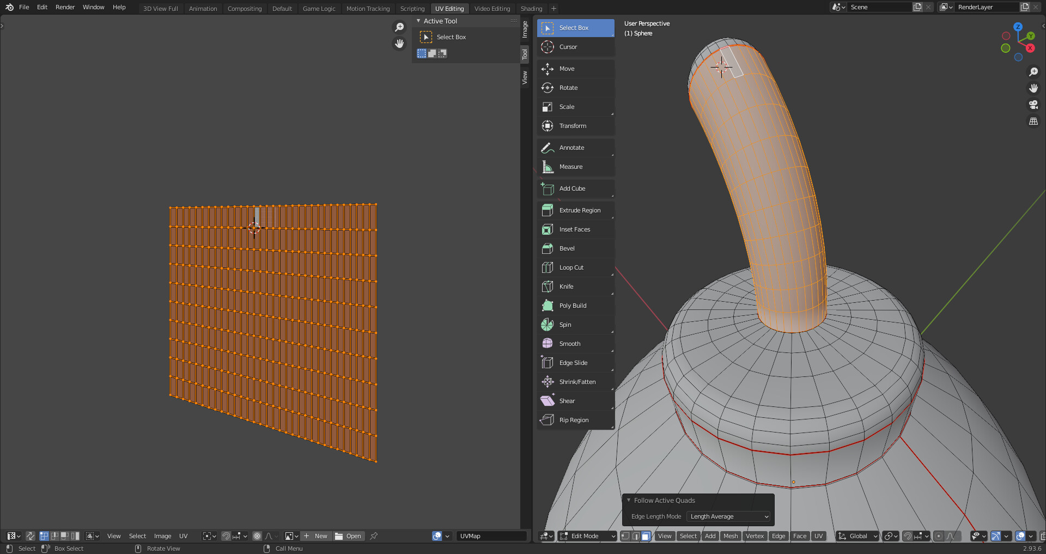1046x554 pixels.
Task: Switch to the Shading workspace tab
Action: pos(531,9)
